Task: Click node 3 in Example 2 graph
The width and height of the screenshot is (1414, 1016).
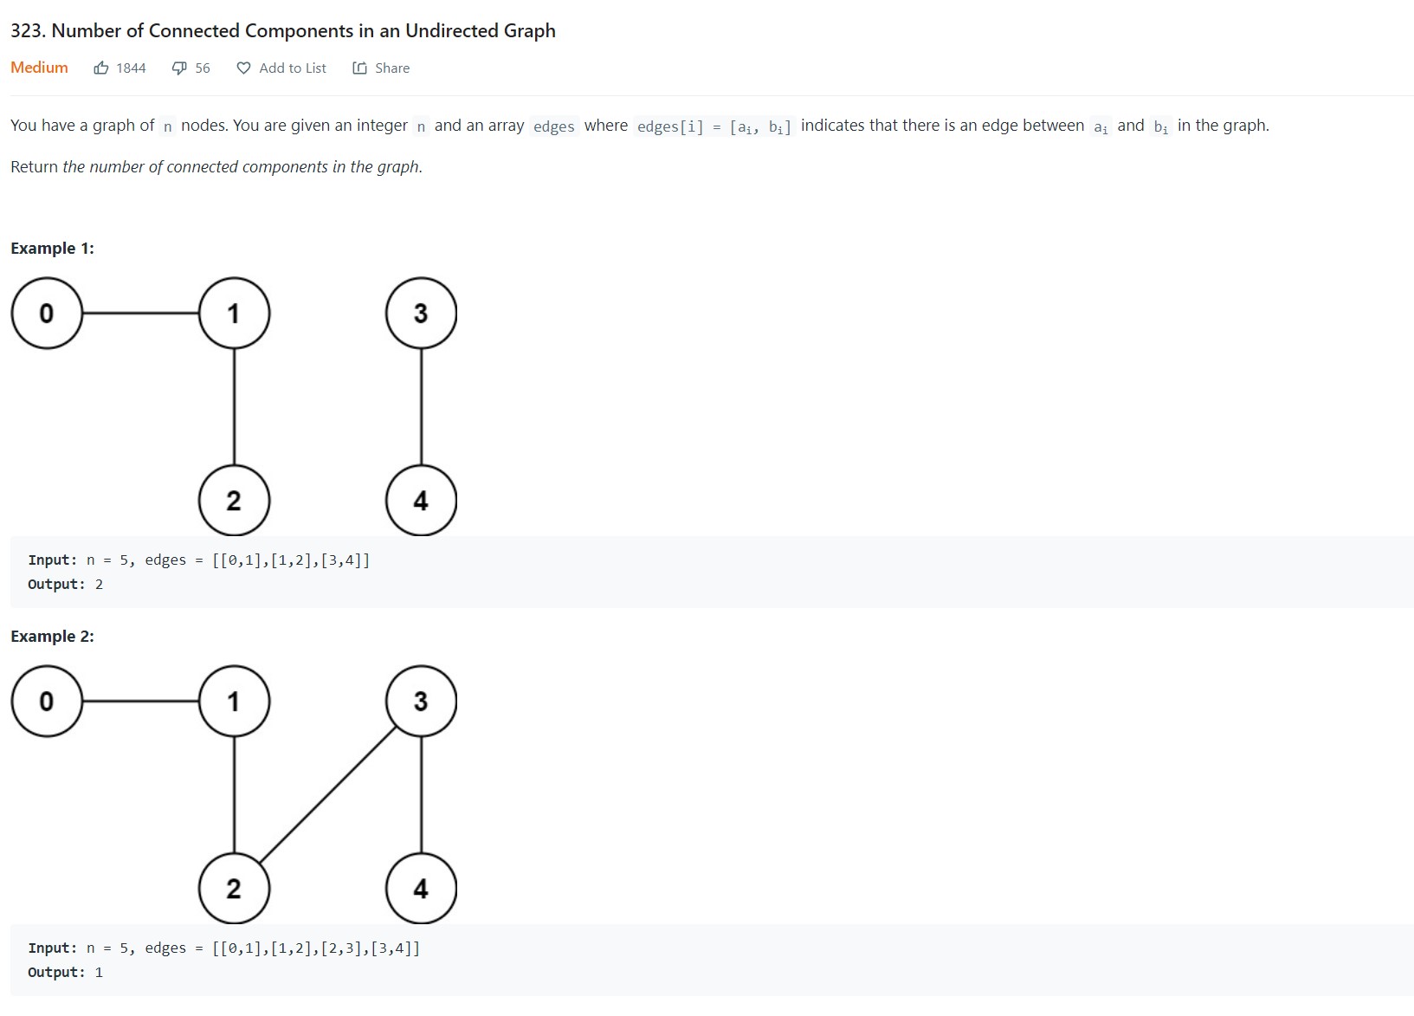Action: 421,702
